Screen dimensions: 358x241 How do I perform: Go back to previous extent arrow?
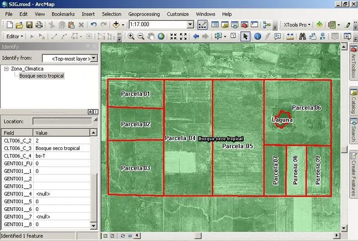click(196, 36)
